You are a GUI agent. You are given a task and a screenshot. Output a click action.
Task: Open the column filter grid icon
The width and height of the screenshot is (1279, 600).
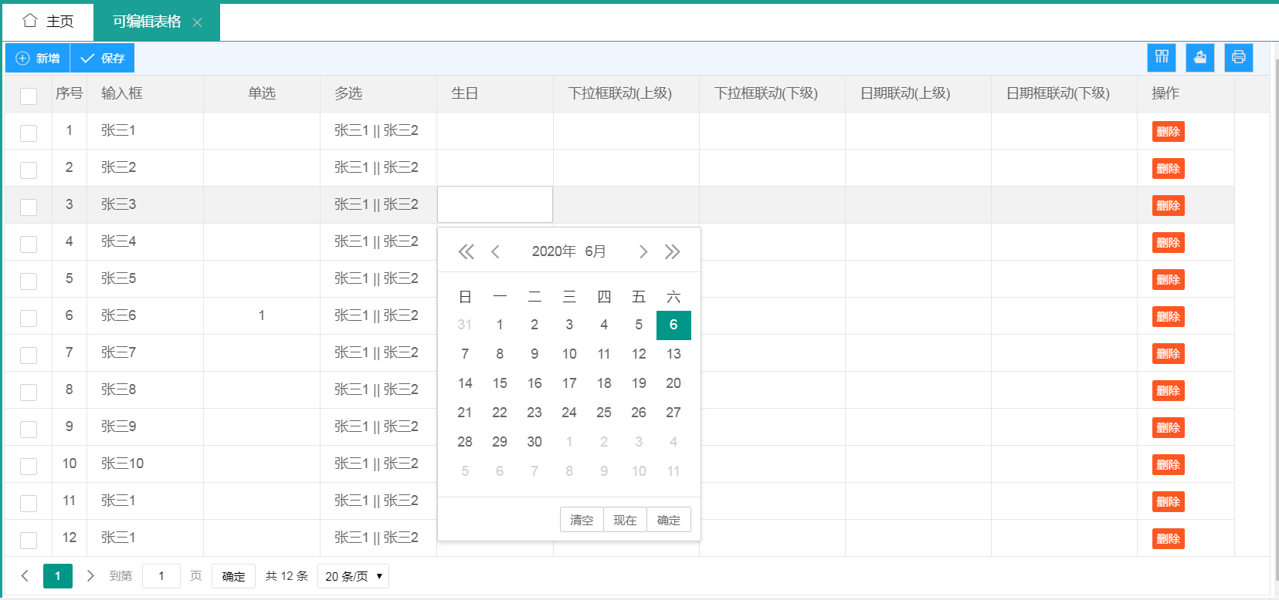click(x=1162, y=58)
